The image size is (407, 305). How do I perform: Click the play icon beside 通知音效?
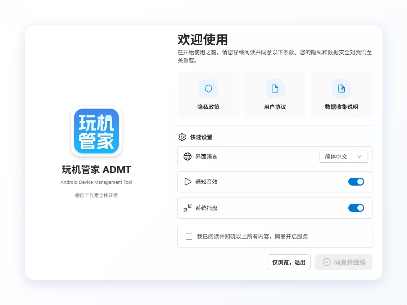tap(187, 182)
